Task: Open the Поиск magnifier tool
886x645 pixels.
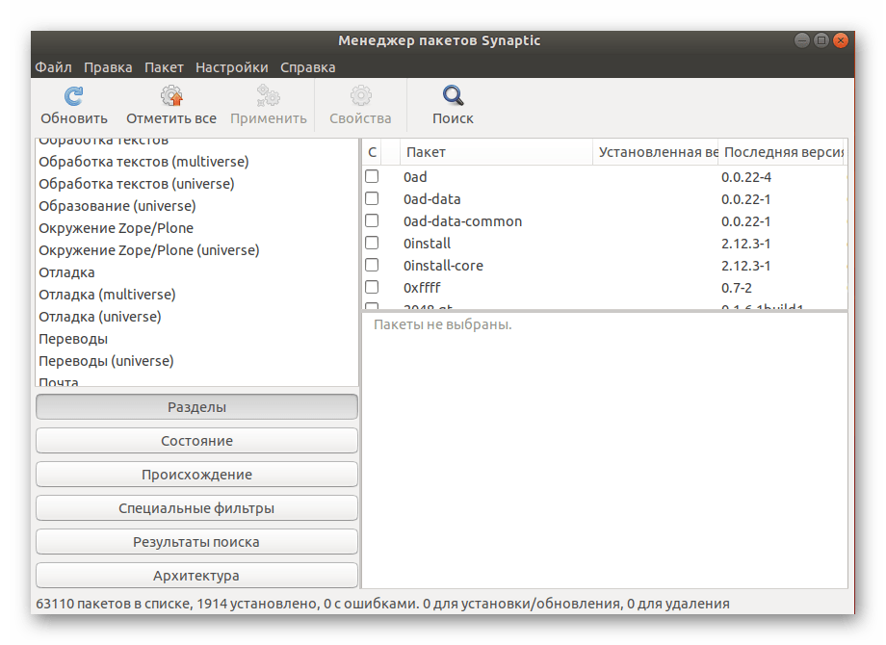Action: coord(453,96)
